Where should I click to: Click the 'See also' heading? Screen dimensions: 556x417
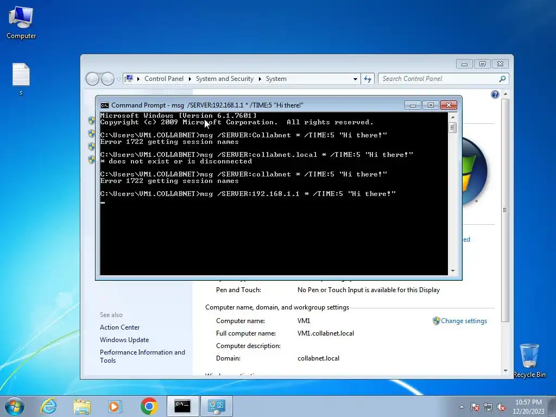(x=111, y=315)
